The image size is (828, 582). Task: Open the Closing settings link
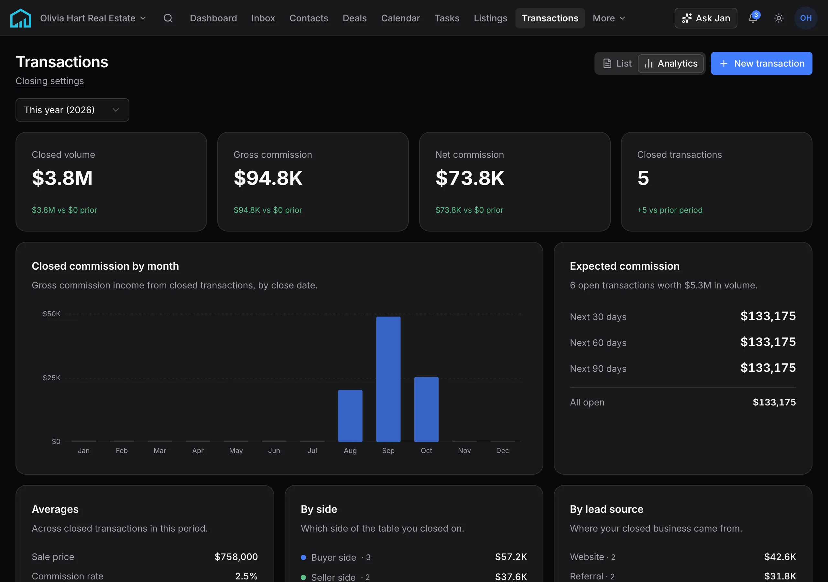coord(50,81)
